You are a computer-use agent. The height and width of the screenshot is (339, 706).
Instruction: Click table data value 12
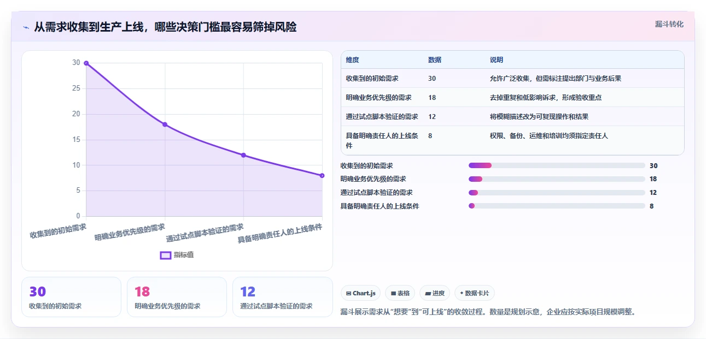click(432, 117)
